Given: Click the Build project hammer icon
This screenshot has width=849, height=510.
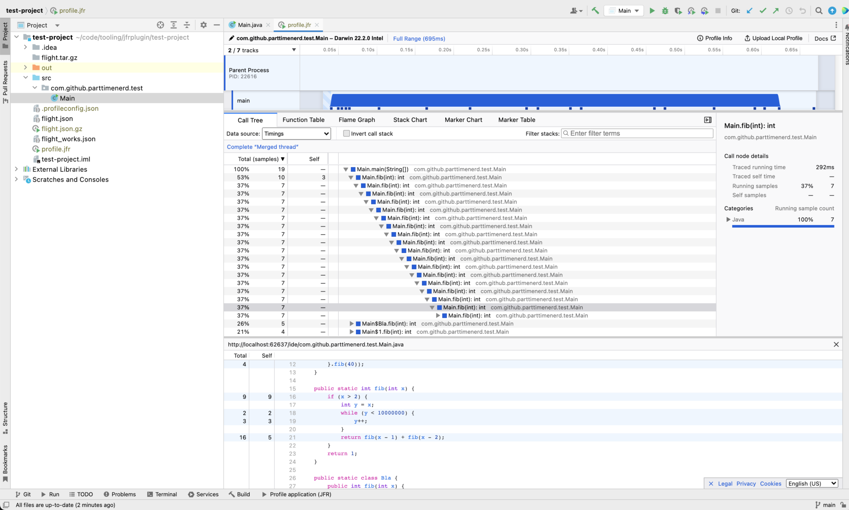Looking at the screenshot, I should coord(595,11).
